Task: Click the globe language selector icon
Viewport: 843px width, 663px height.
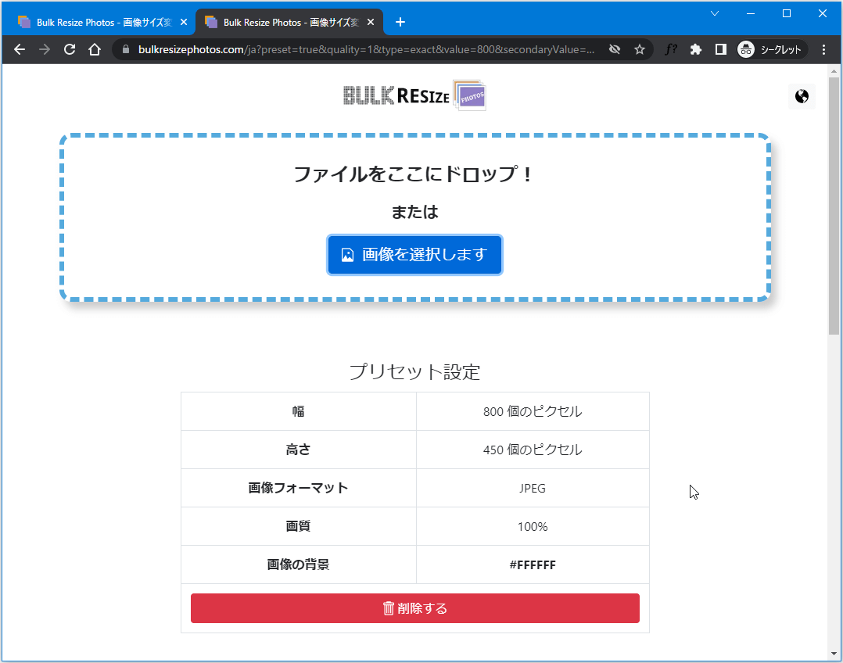Action: click(801, 97)
